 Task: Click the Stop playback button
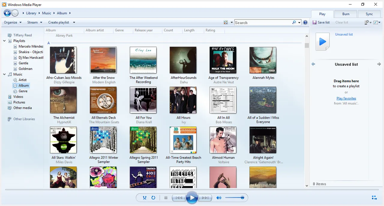[166, 198]
